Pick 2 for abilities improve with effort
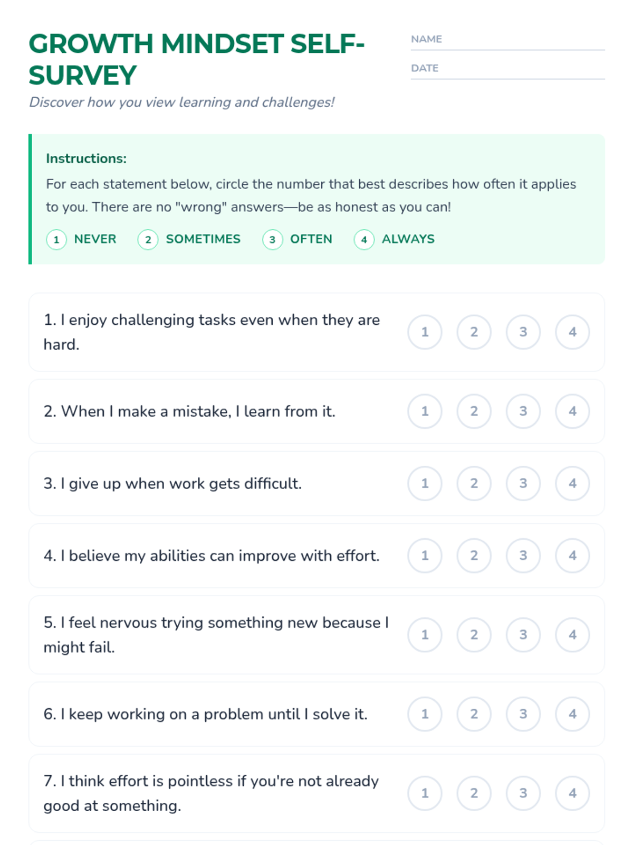Viewport: 633px width, 845px height. 474,556
